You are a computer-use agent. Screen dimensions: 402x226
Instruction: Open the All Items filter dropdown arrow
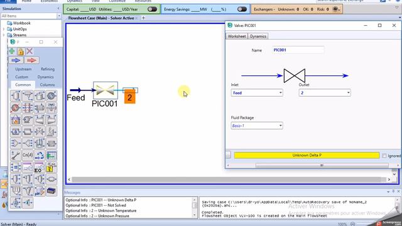[59, 16]
